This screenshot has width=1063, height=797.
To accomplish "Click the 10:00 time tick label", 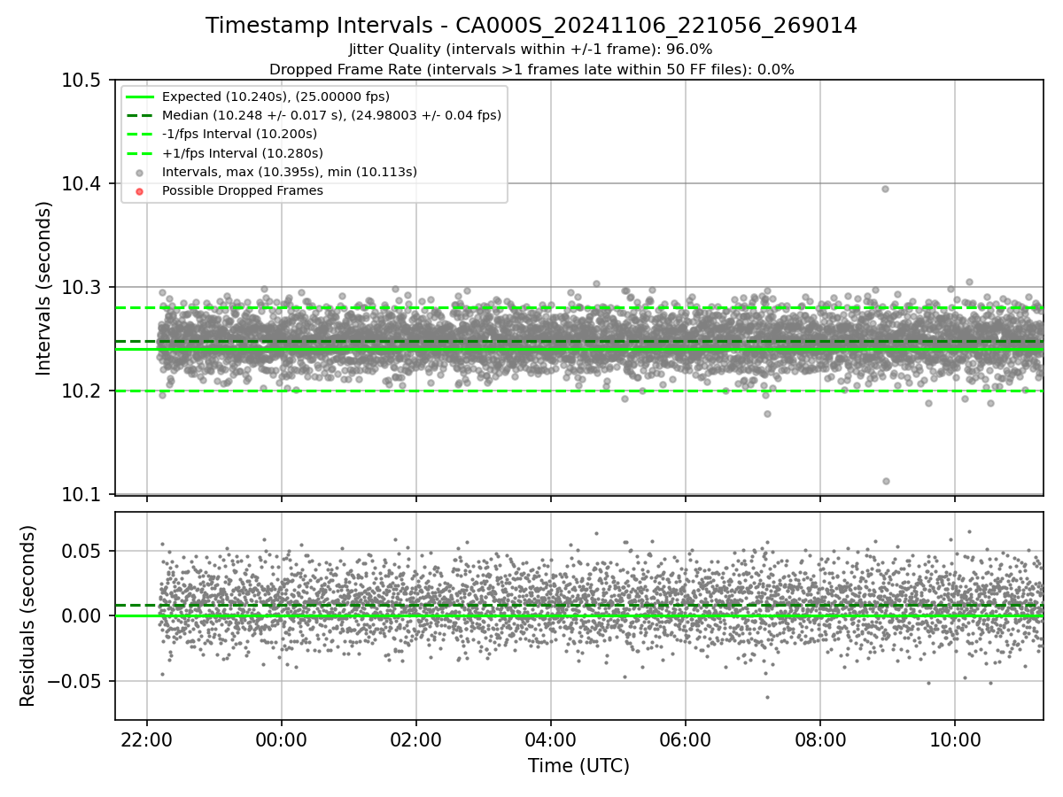I will tap(955, 739).
